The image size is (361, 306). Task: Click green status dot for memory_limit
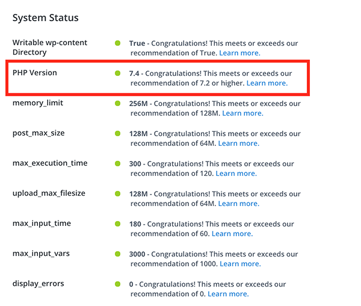(x=118, y=103)
